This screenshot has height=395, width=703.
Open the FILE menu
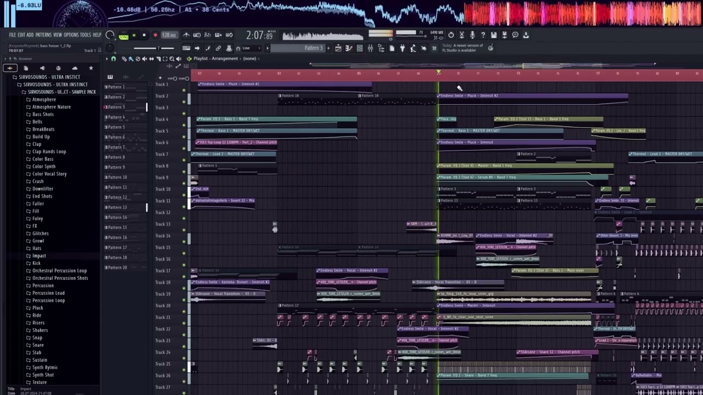tap(12, 35)
